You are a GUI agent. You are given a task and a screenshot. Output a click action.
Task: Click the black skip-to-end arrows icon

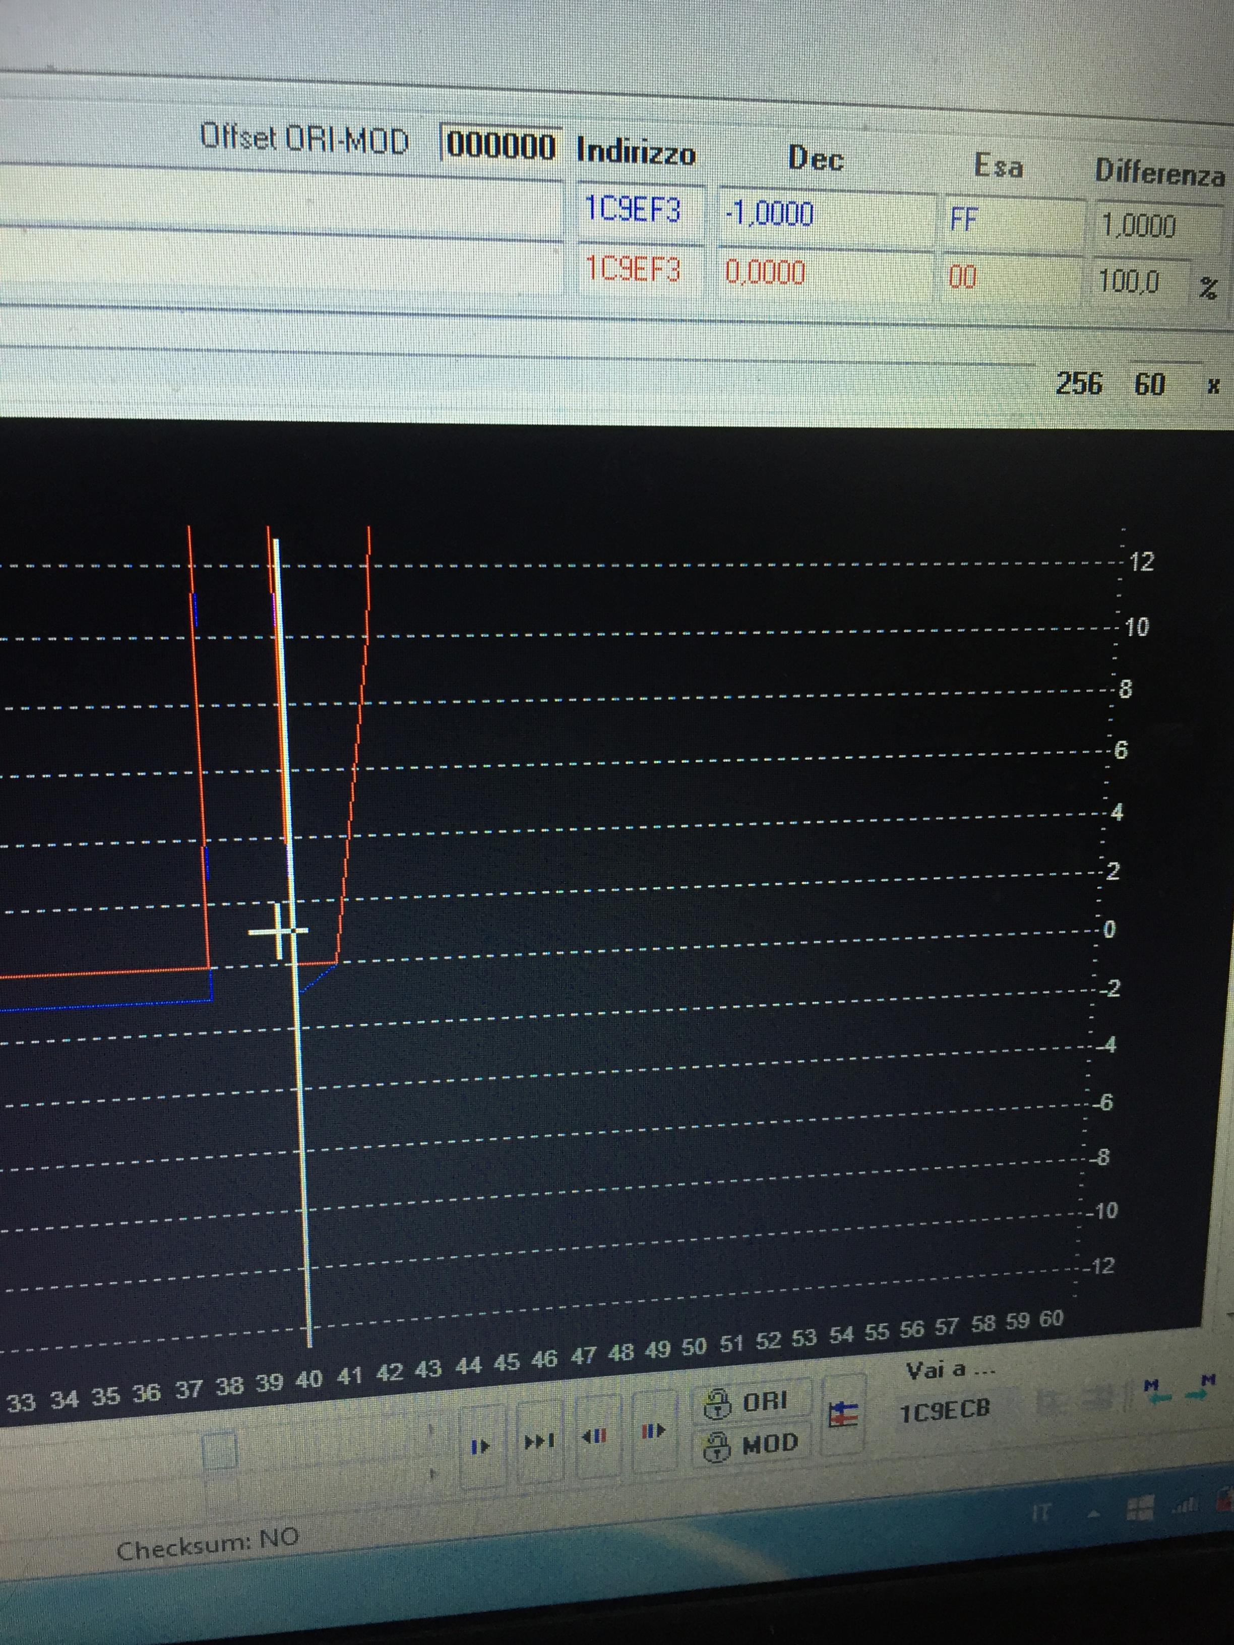(539, 1441)
